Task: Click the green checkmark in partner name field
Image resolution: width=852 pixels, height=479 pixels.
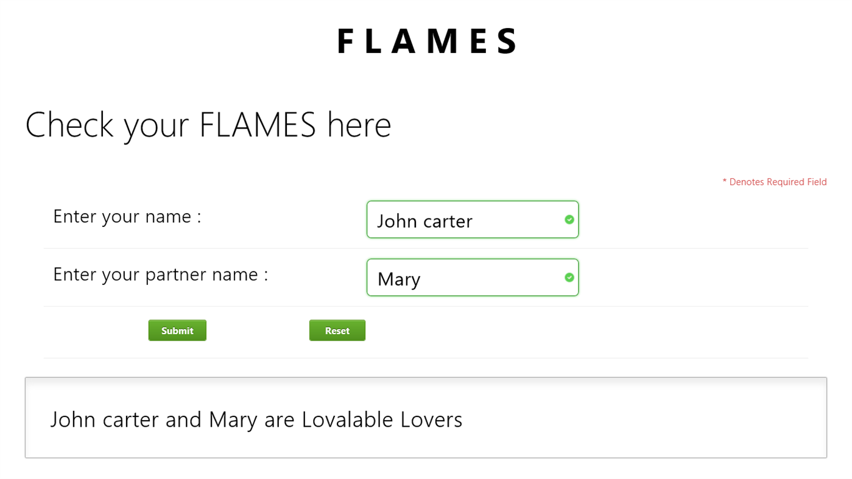Action: click(569, 278)
